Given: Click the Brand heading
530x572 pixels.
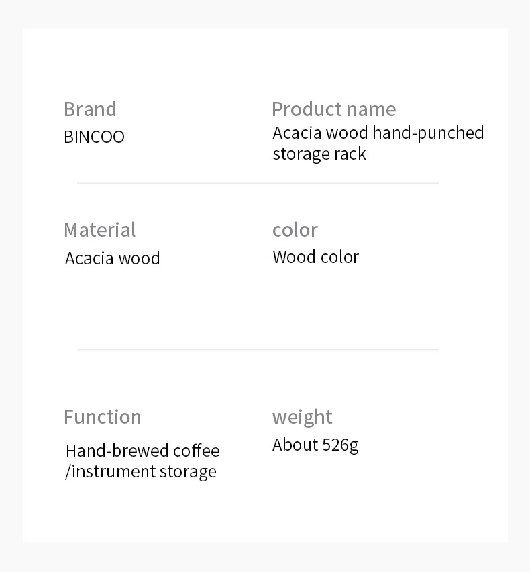Looking at the screenshot, I should click(90, 109).
